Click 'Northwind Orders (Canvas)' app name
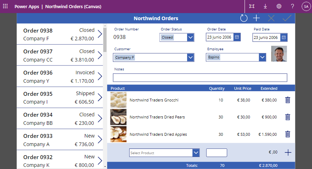The width and height of the screenshot is (312, 169). coord(73,6)
